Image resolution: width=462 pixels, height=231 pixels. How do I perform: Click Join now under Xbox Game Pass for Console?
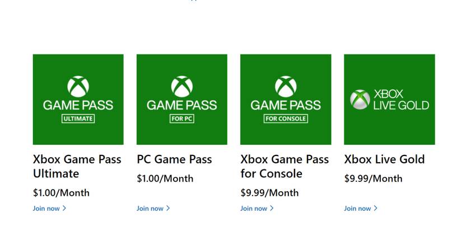pyautogui.click(x=254, y=209)
